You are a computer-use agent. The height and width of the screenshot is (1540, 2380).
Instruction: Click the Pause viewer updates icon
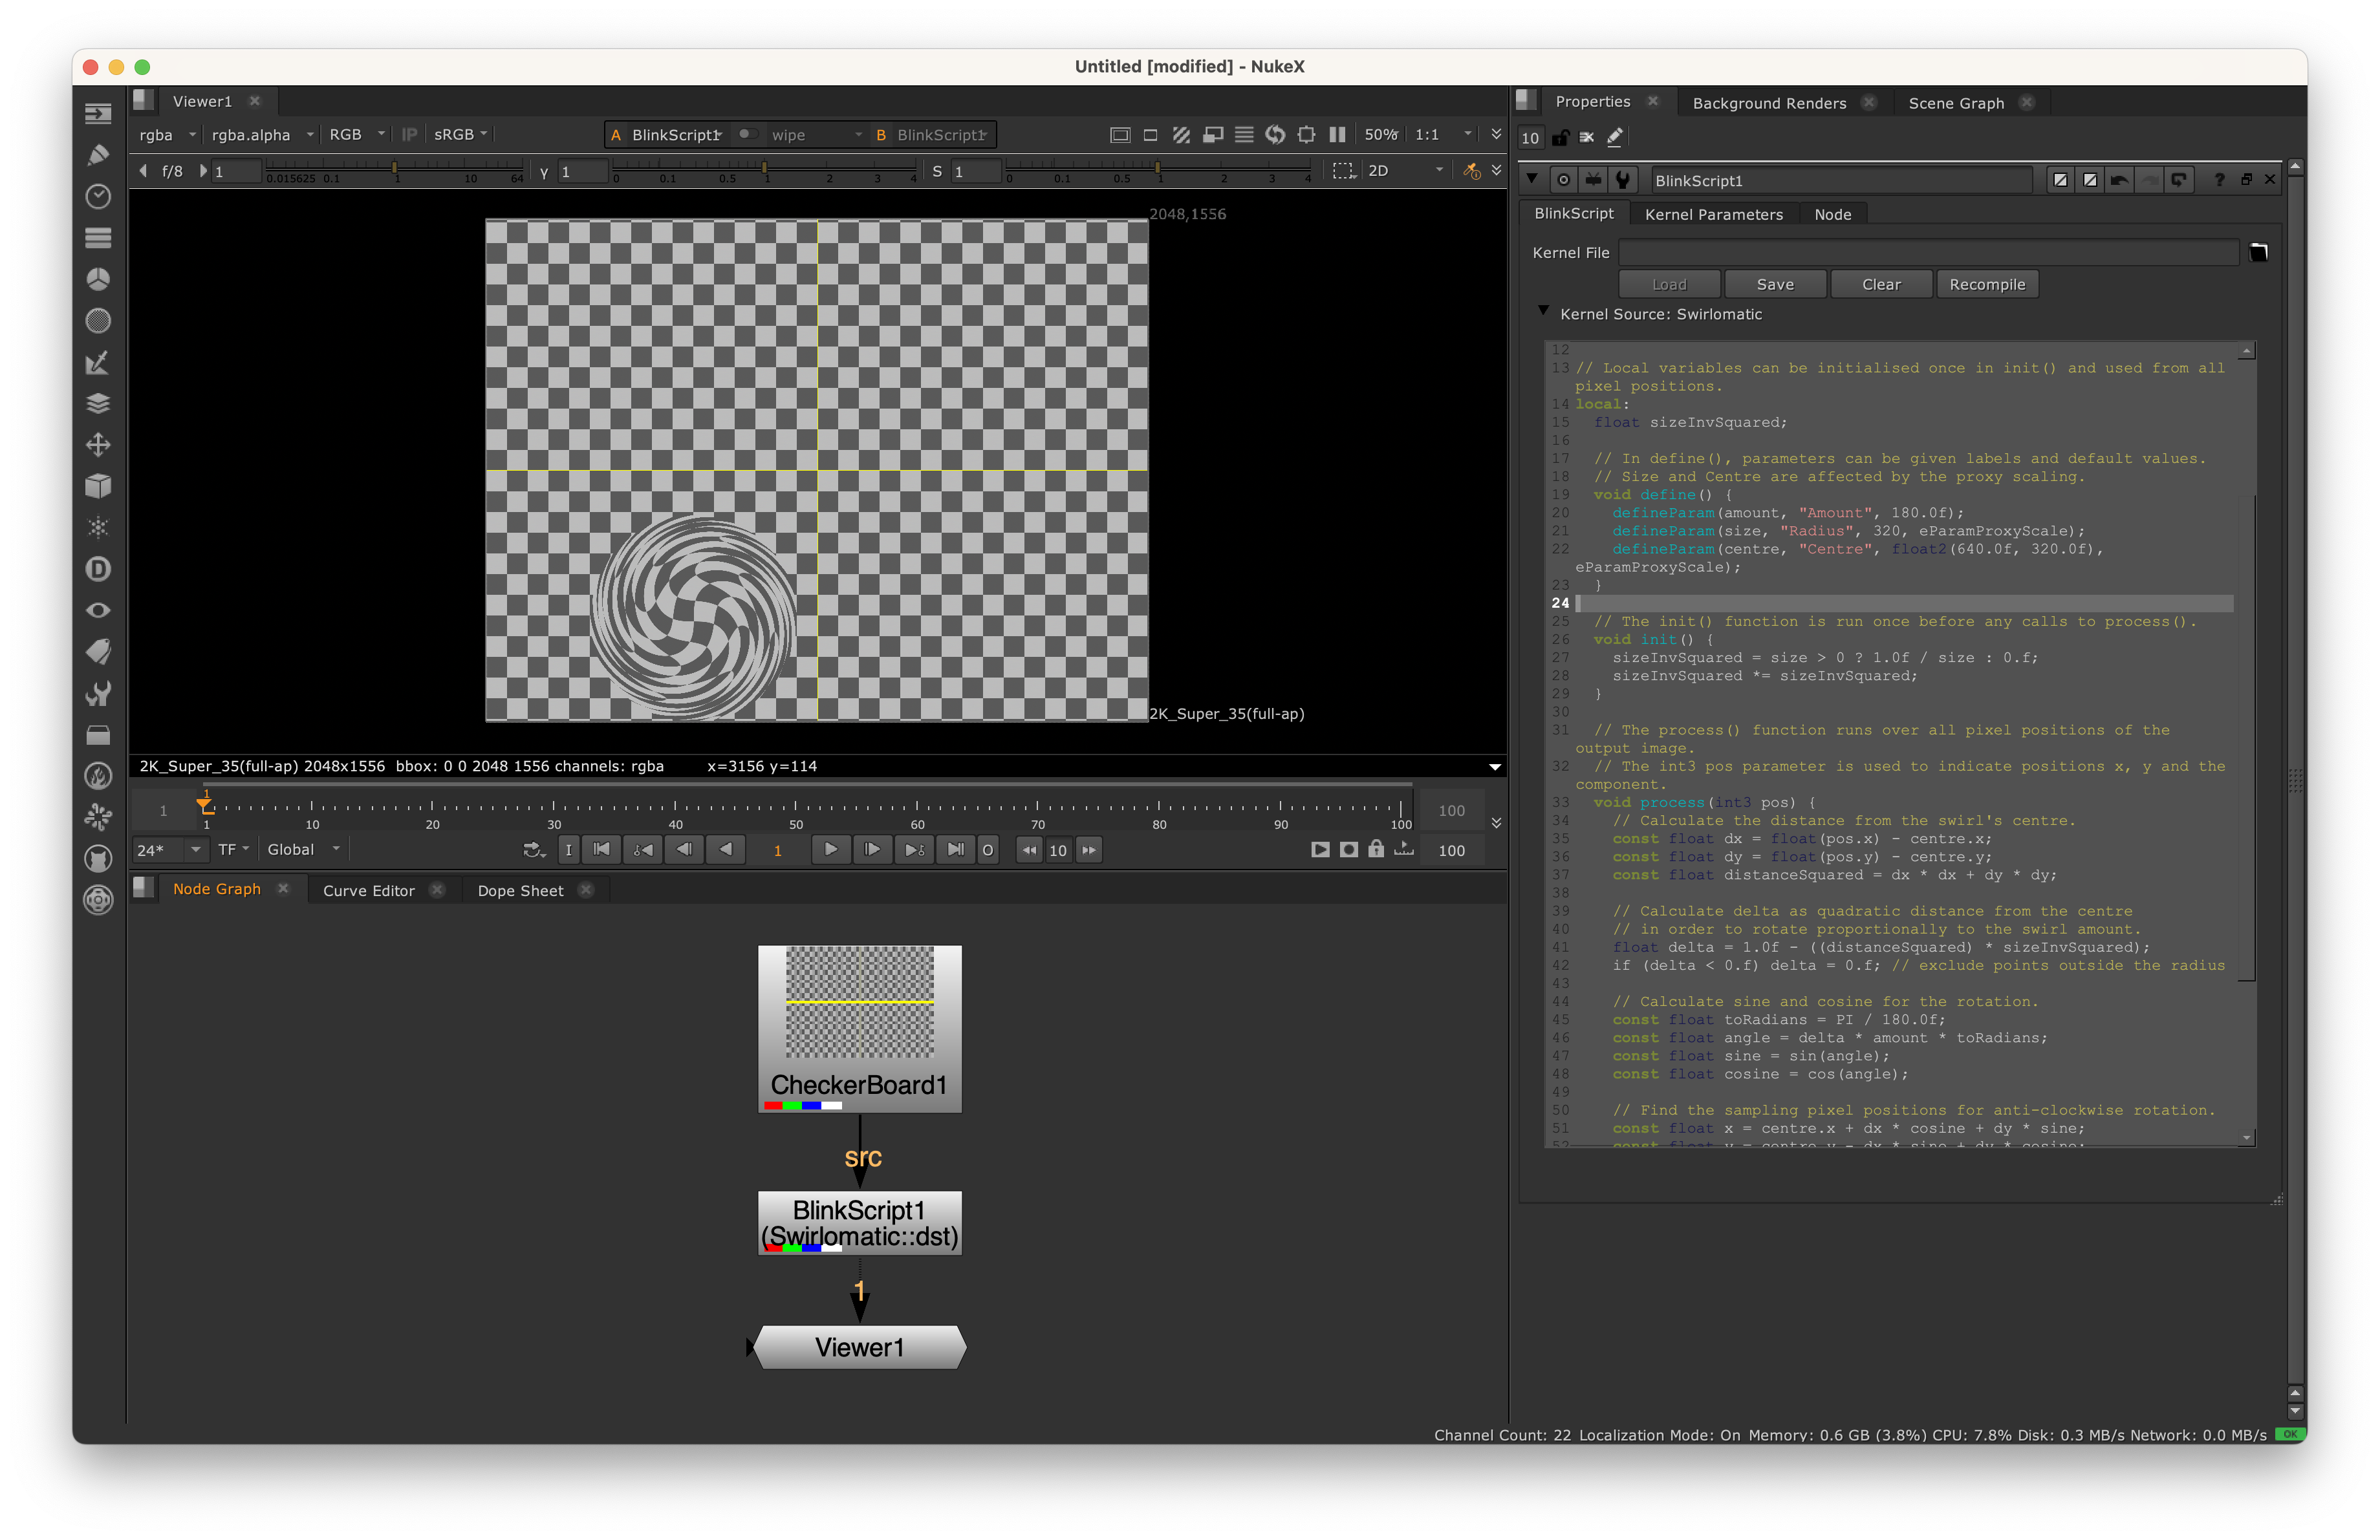point(1337,135)
